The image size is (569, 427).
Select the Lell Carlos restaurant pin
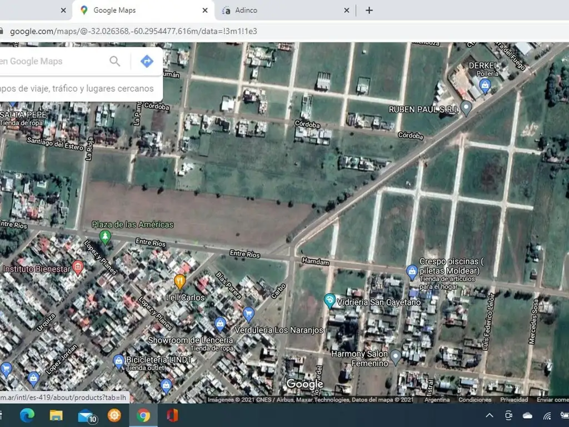[179, 281]
